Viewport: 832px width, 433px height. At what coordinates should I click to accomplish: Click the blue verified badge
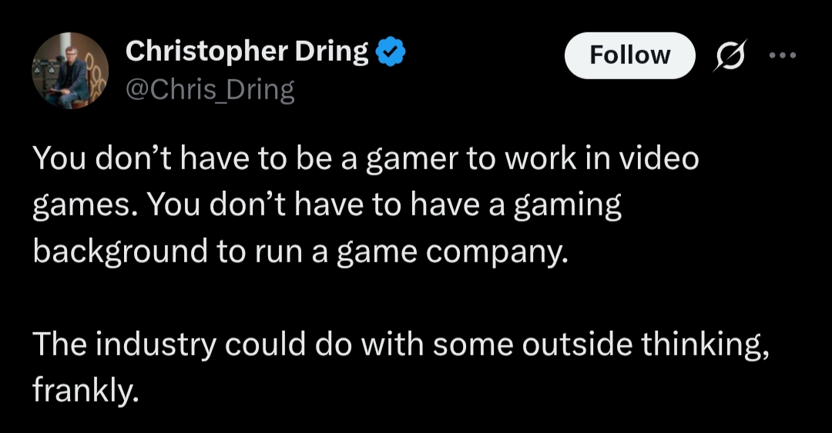coord(391,53)
